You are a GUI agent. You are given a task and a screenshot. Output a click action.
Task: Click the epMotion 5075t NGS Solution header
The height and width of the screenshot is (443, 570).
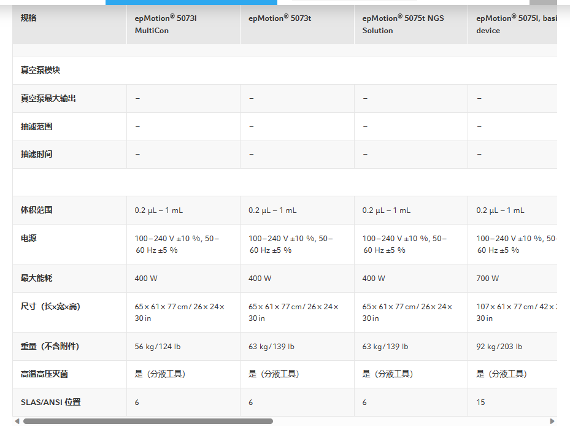click(x=402, y=25)
